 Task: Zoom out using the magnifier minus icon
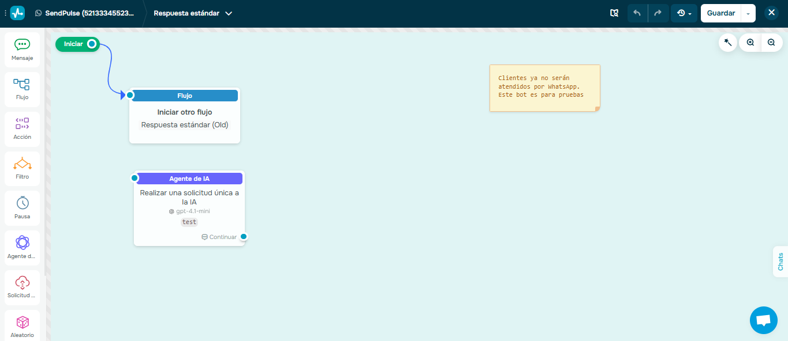pos(771,42)
